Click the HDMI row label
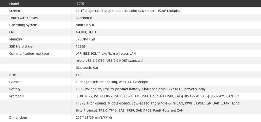 point(13,75)
